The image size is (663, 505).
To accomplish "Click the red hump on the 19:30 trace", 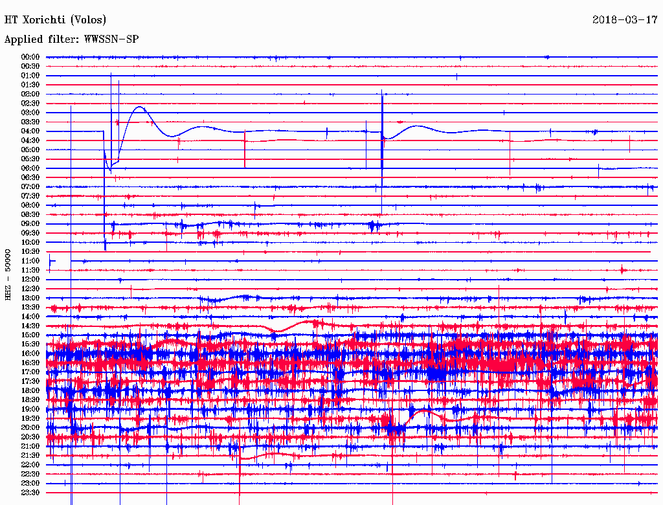I will 425,411.
